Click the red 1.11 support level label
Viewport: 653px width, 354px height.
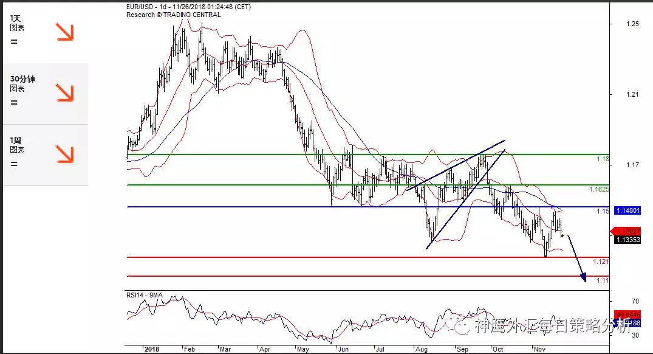(602, 280)
